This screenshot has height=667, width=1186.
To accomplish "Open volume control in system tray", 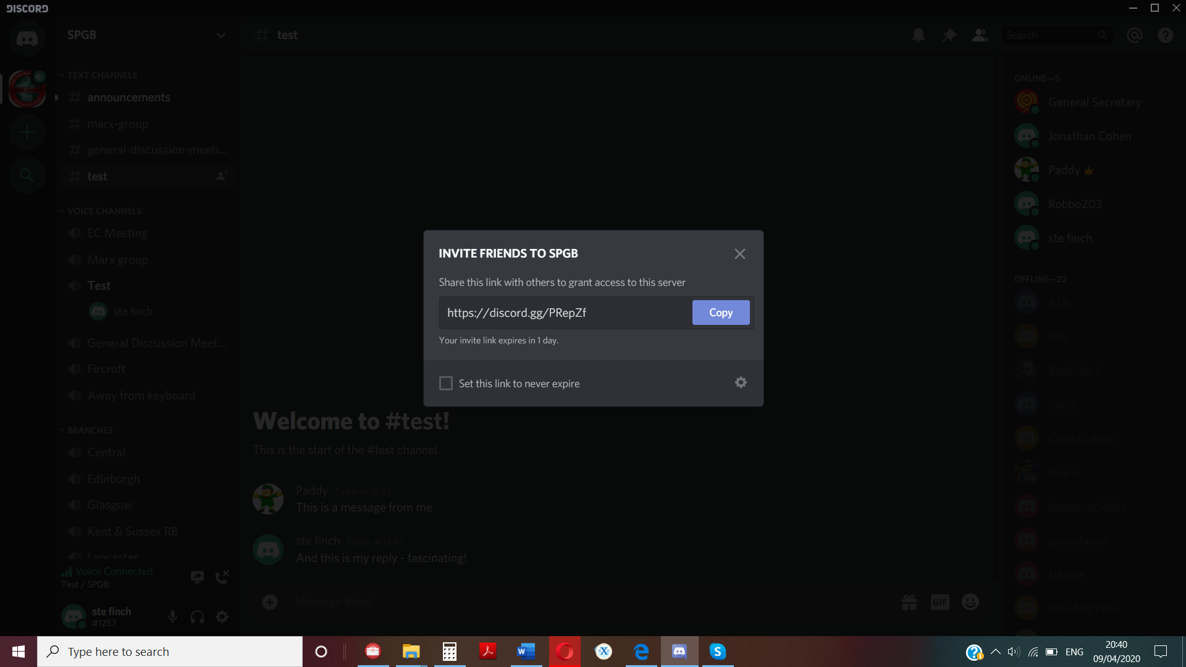I will [1014, 652].
